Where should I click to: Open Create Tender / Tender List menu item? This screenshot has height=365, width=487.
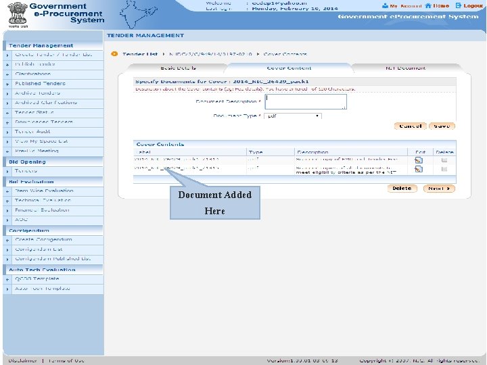tap(53, 55)
